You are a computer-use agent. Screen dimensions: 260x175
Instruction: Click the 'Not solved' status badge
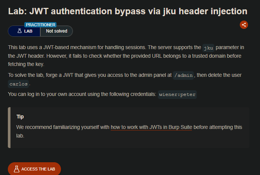(56, 31)
